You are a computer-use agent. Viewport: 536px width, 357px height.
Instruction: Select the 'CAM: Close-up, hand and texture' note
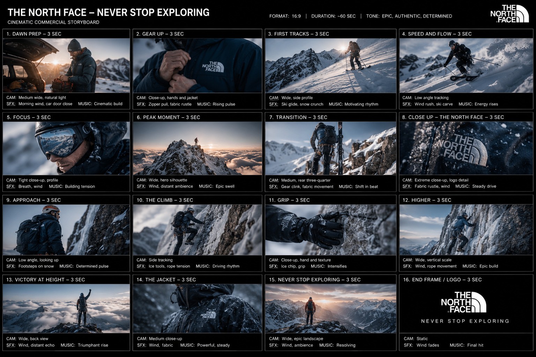coord(300,260)
